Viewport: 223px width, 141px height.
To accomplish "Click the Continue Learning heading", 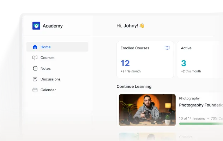I will click(x=134, y=86).
